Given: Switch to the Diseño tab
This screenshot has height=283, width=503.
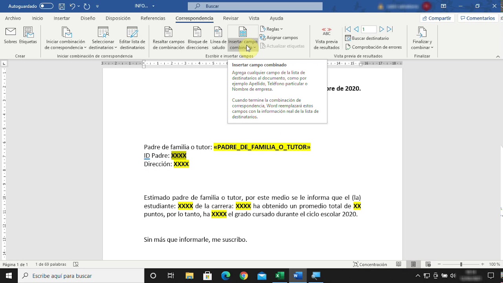Looking at the screenshot, I should [x=88, y=18].
